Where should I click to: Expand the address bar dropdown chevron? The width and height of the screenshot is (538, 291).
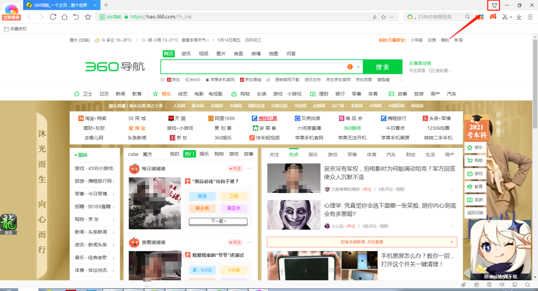click(x=391, y=17)
